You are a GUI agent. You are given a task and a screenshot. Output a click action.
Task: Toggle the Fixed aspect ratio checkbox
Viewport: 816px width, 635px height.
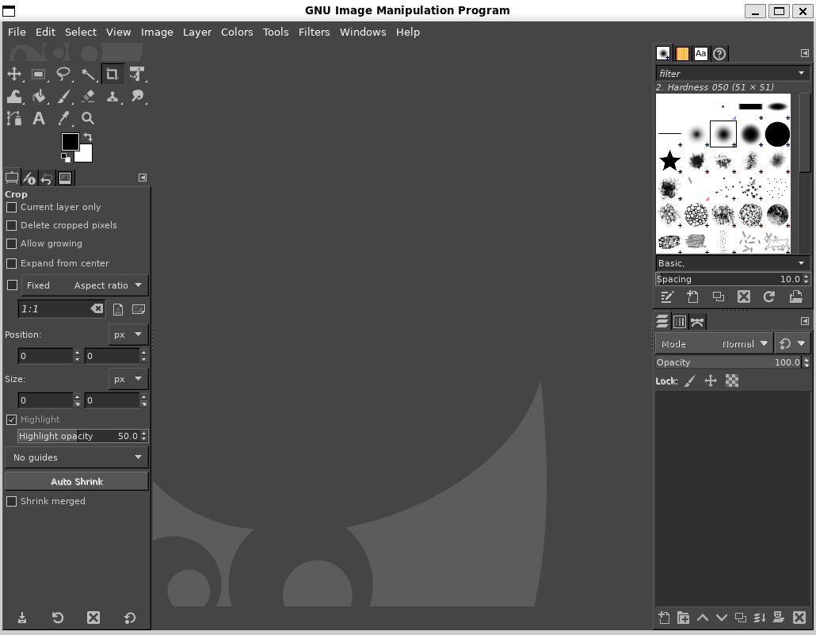tap(12, 285)
